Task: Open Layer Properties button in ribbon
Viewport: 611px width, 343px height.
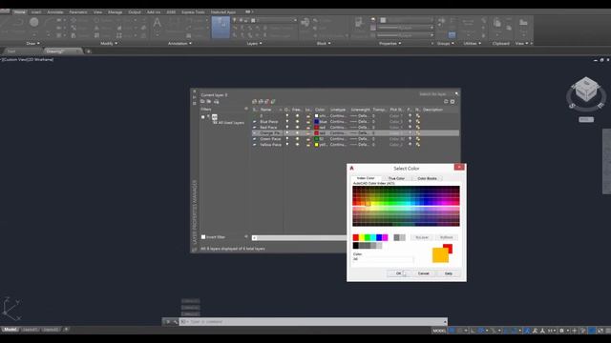Action: [221, 28]
